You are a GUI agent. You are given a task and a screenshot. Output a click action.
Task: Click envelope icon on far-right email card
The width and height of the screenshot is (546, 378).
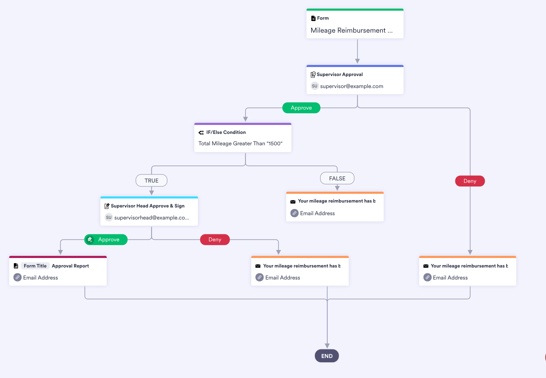click(426, 266)
